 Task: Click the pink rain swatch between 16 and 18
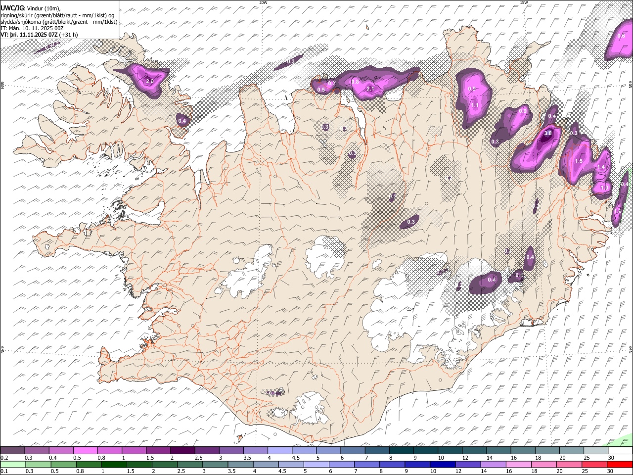tap(518, 464)
